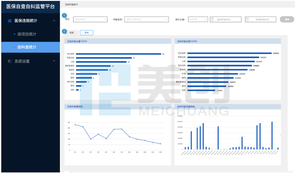Click the 内分泌科 bar in 违规科室总量TOP10
Image resolution: width=296 pixels, height=173 pixels.
point(118,54)
